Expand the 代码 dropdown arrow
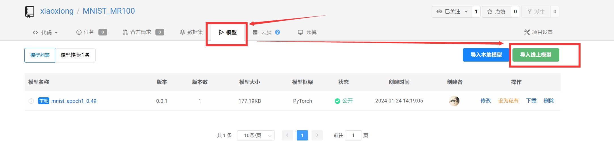This screenshot has width=614, height=151. click(56, 33)
